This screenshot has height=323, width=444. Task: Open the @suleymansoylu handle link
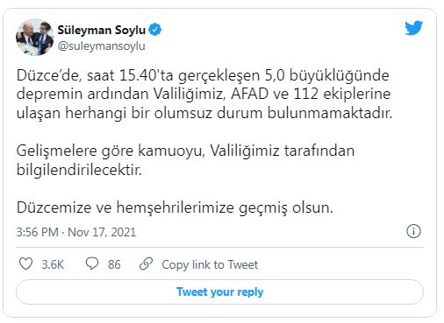pos(101,46)
